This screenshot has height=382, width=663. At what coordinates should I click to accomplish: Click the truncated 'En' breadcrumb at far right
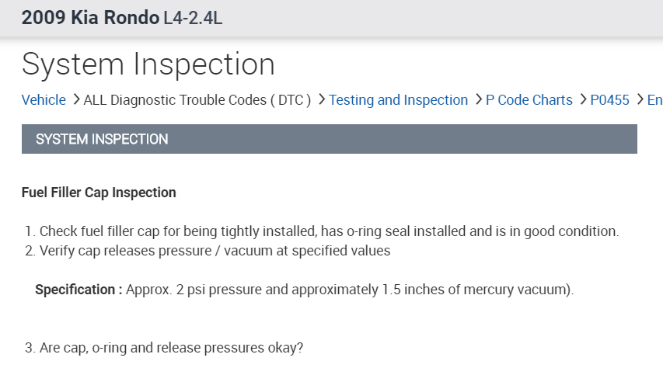click(654, 100)
